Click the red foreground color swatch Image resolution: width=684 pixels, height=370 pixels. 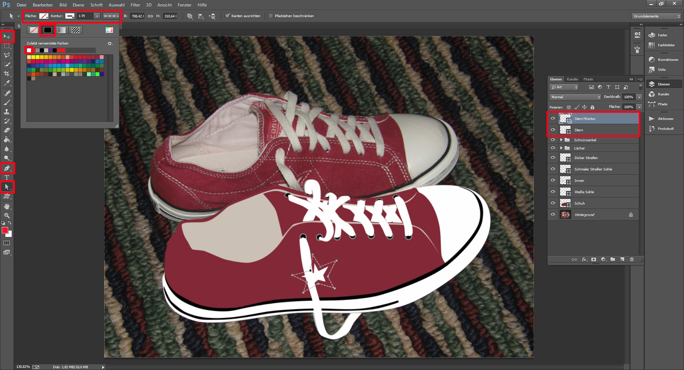click(5, 231)
